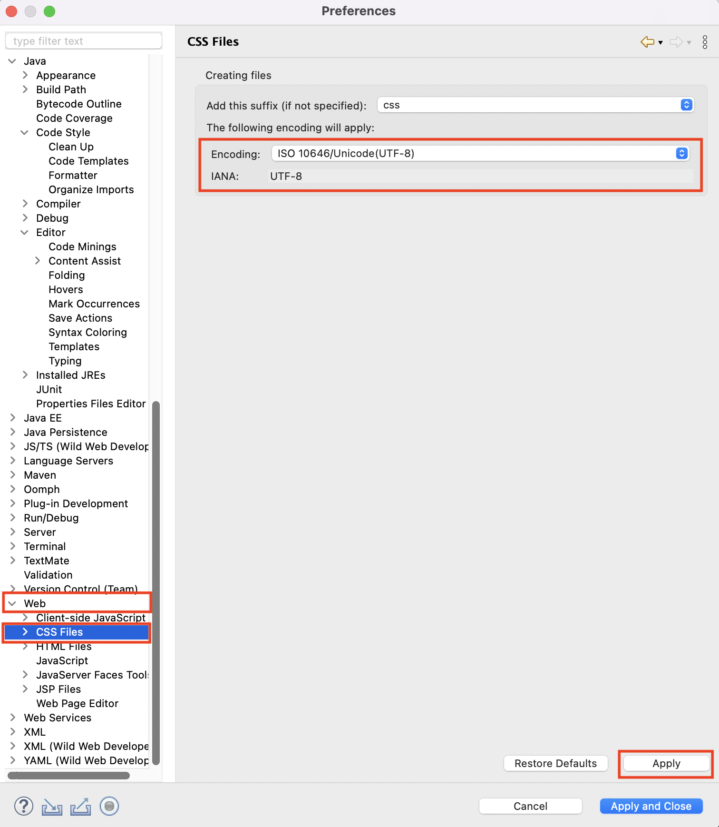Collapse the Editor node
Screen dimensions: 719x827
pos(24,232)
